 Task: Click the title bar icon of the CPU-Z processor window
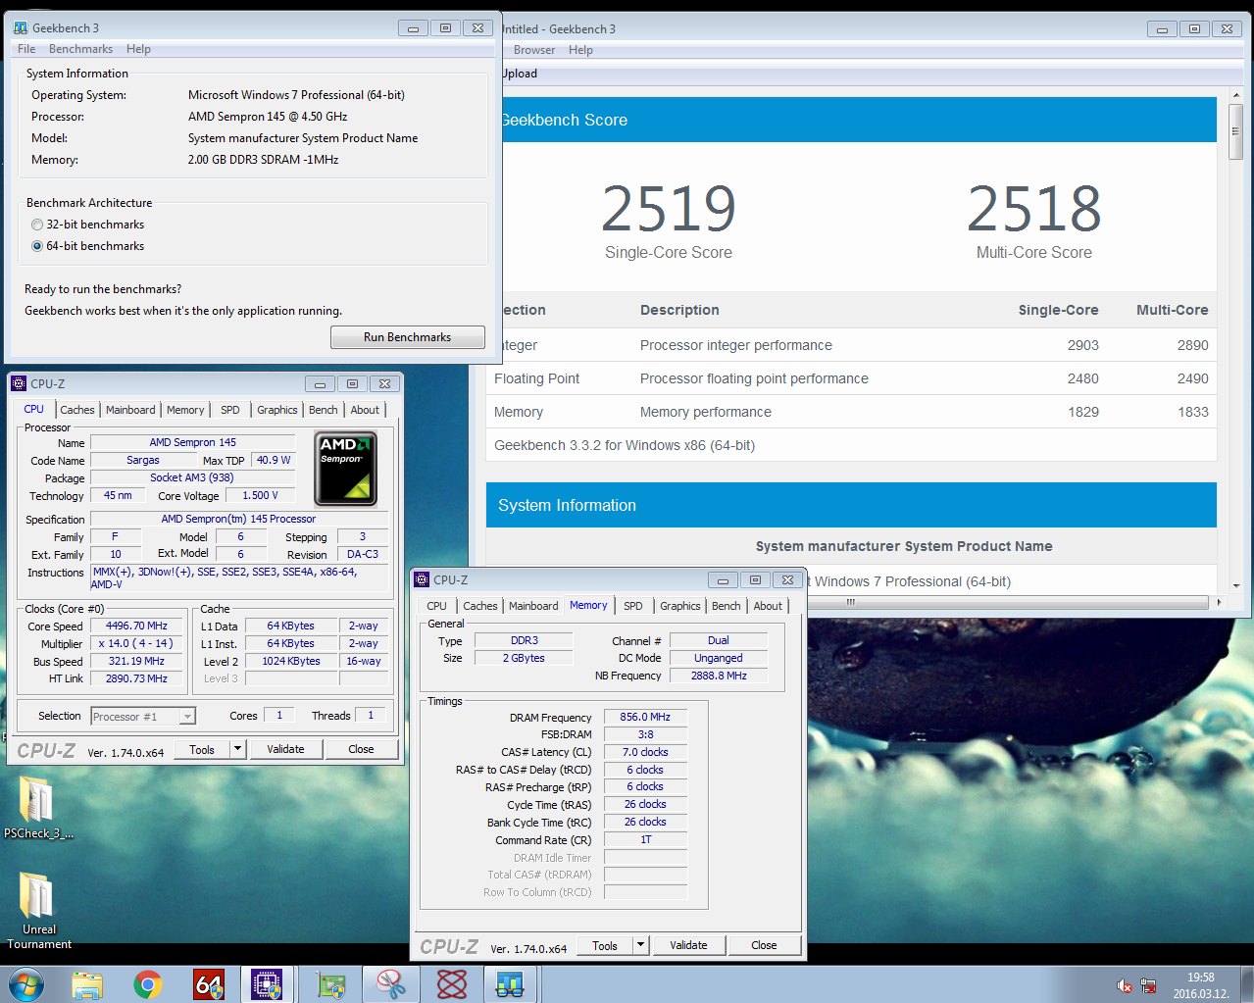(x=19, y=383)
